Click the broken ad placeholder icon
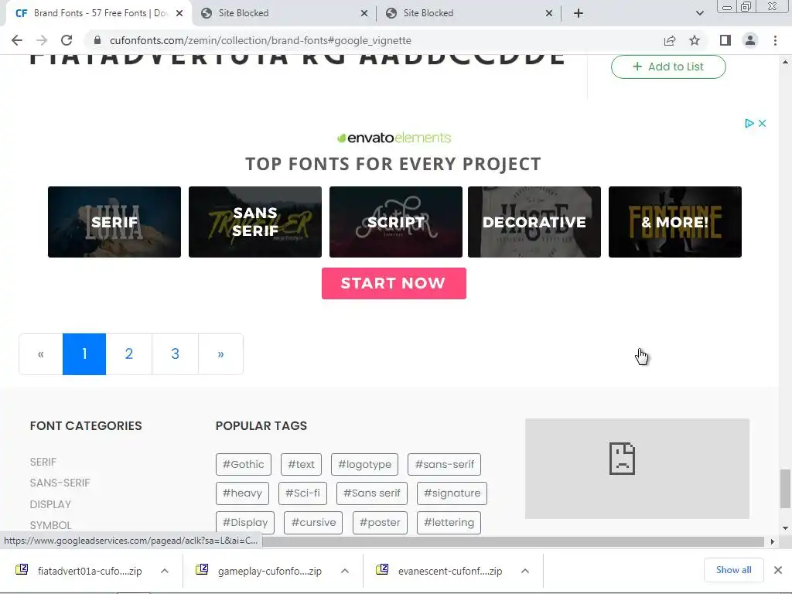Viewport: 792px width, 594px height. click(x=622, y=459)
